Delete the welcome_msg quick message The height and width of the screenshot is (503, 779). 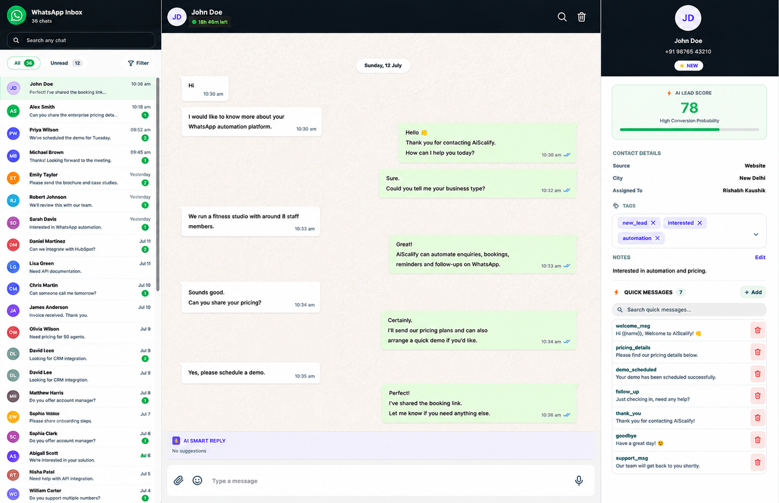click(x=758, y=330)
